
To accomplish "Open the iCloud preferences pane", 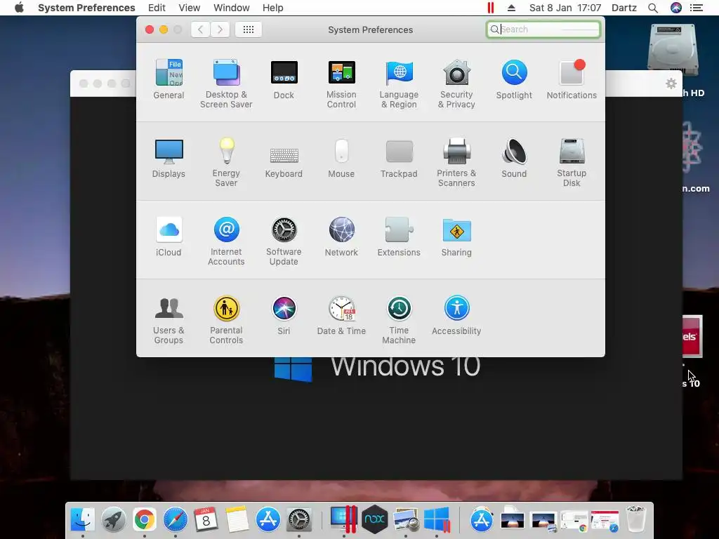I will [x=169, y=237].
